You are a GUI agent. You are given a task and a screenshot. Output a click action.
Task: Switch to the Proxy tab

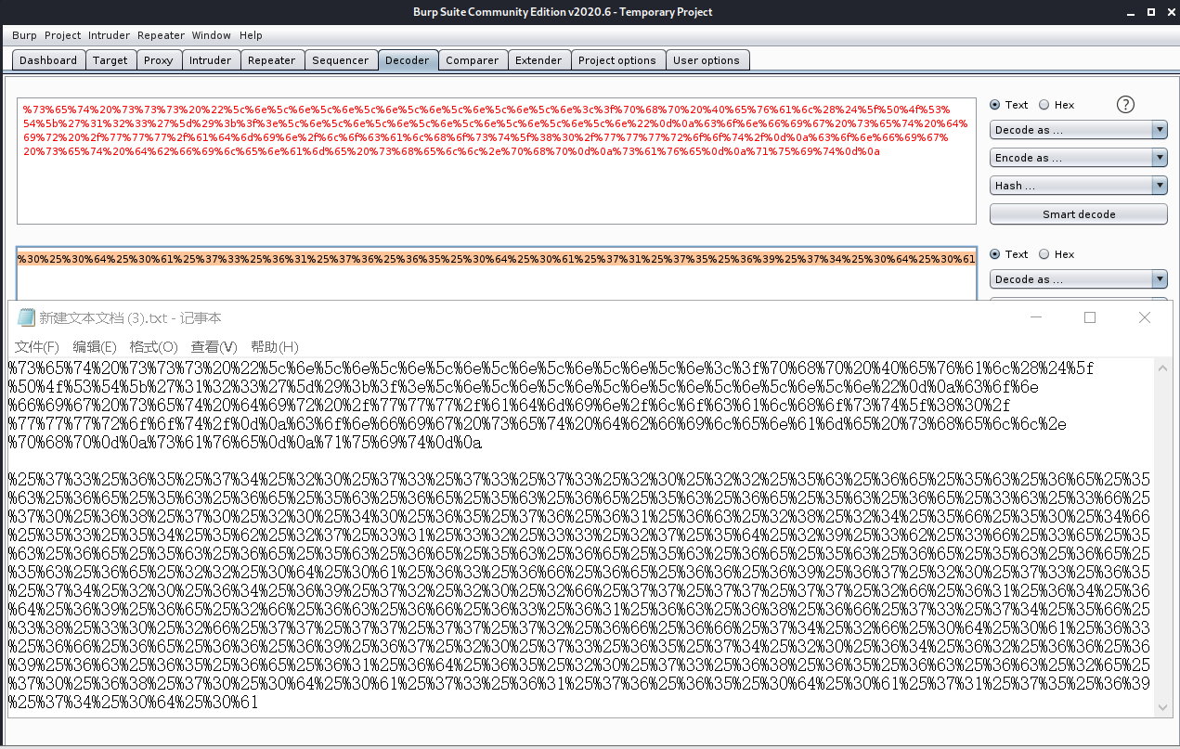click(159, 60)
